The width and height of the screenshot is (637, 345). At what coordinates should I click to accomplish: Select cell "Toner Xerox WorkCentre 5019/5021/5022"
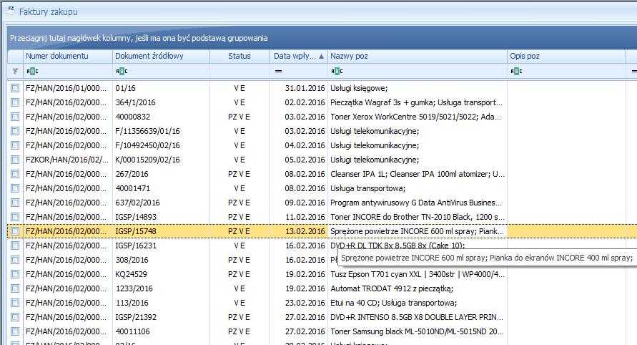(x=418, y=117)
